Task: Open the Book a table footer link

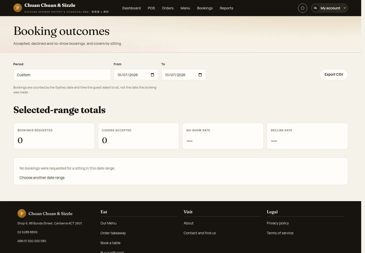Action: 110,243
